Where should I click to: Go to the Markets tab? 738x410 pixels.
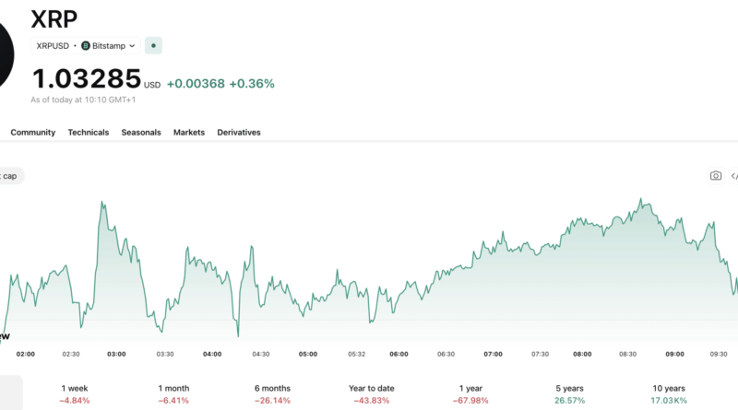[x=189, y=133]
